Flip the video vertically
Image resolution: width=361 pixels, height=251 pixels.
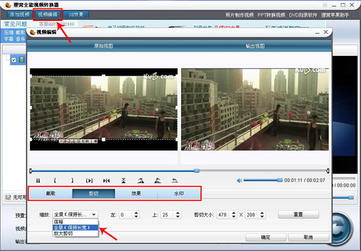[x=123, y=181]
